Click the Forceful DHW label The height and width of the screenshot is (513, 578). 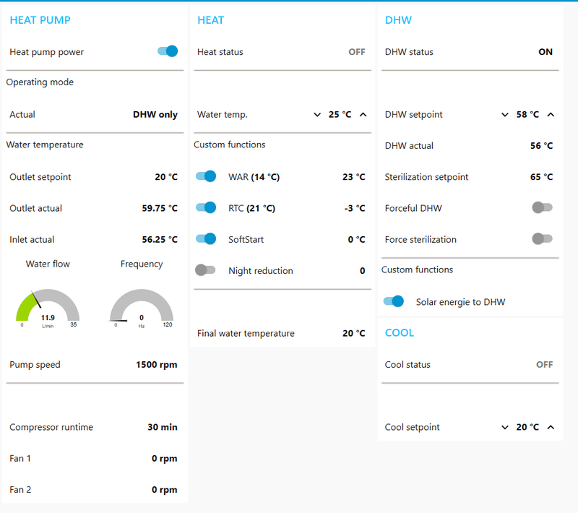pos(413,208)
